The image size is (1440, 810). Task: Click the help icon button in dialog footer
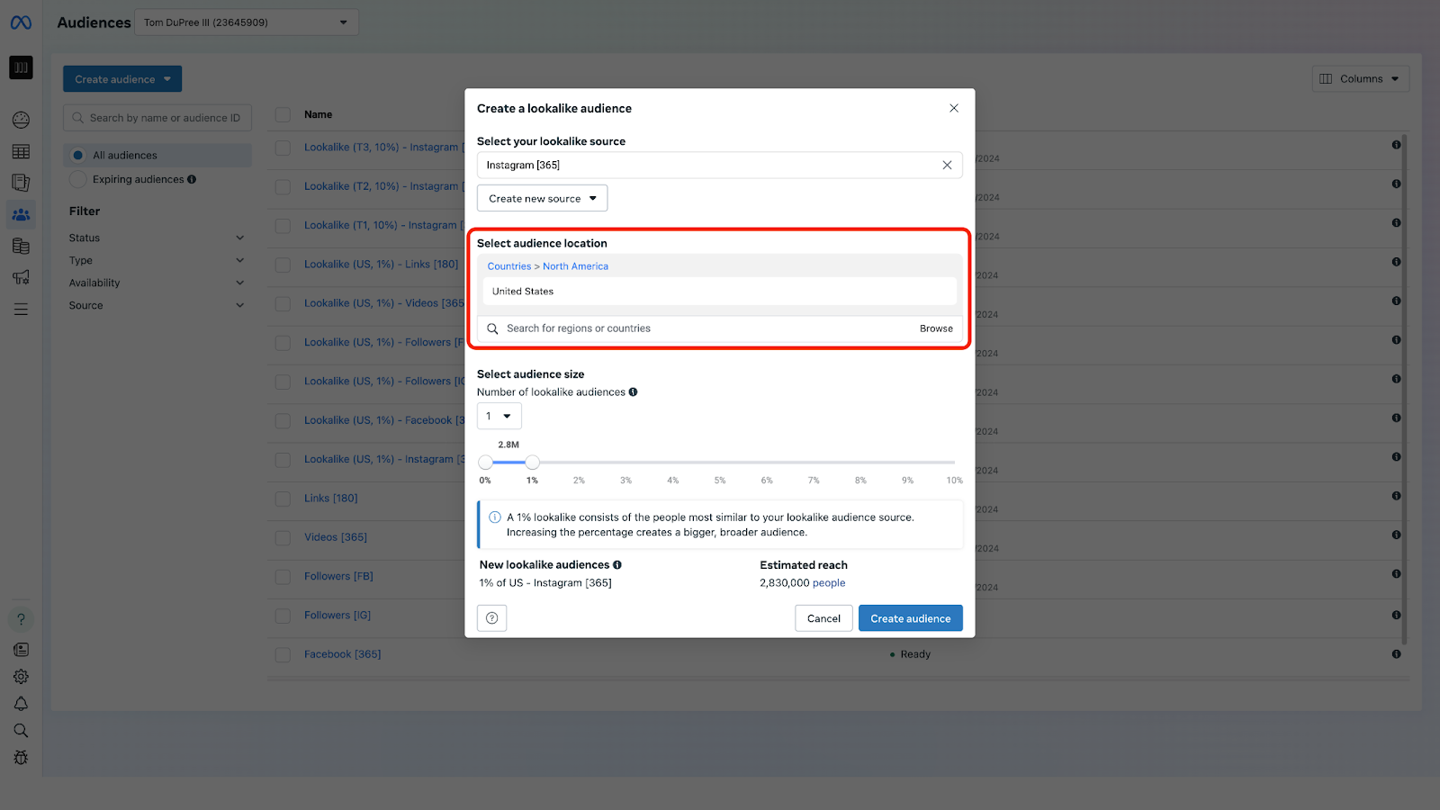pyautogui.click(x=491, y=618)
